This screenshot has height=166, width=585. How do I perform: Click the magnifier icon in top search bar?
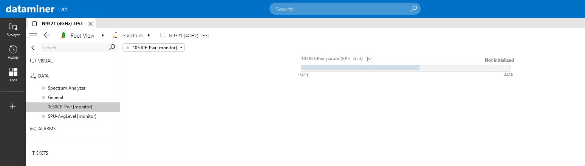click(414, 9)
